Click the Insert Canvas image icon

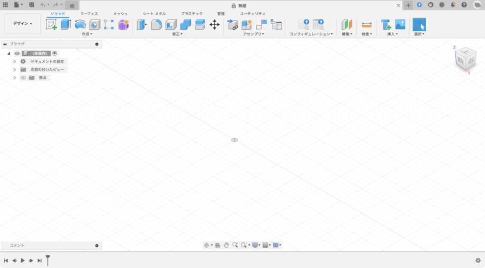(400, 25)
